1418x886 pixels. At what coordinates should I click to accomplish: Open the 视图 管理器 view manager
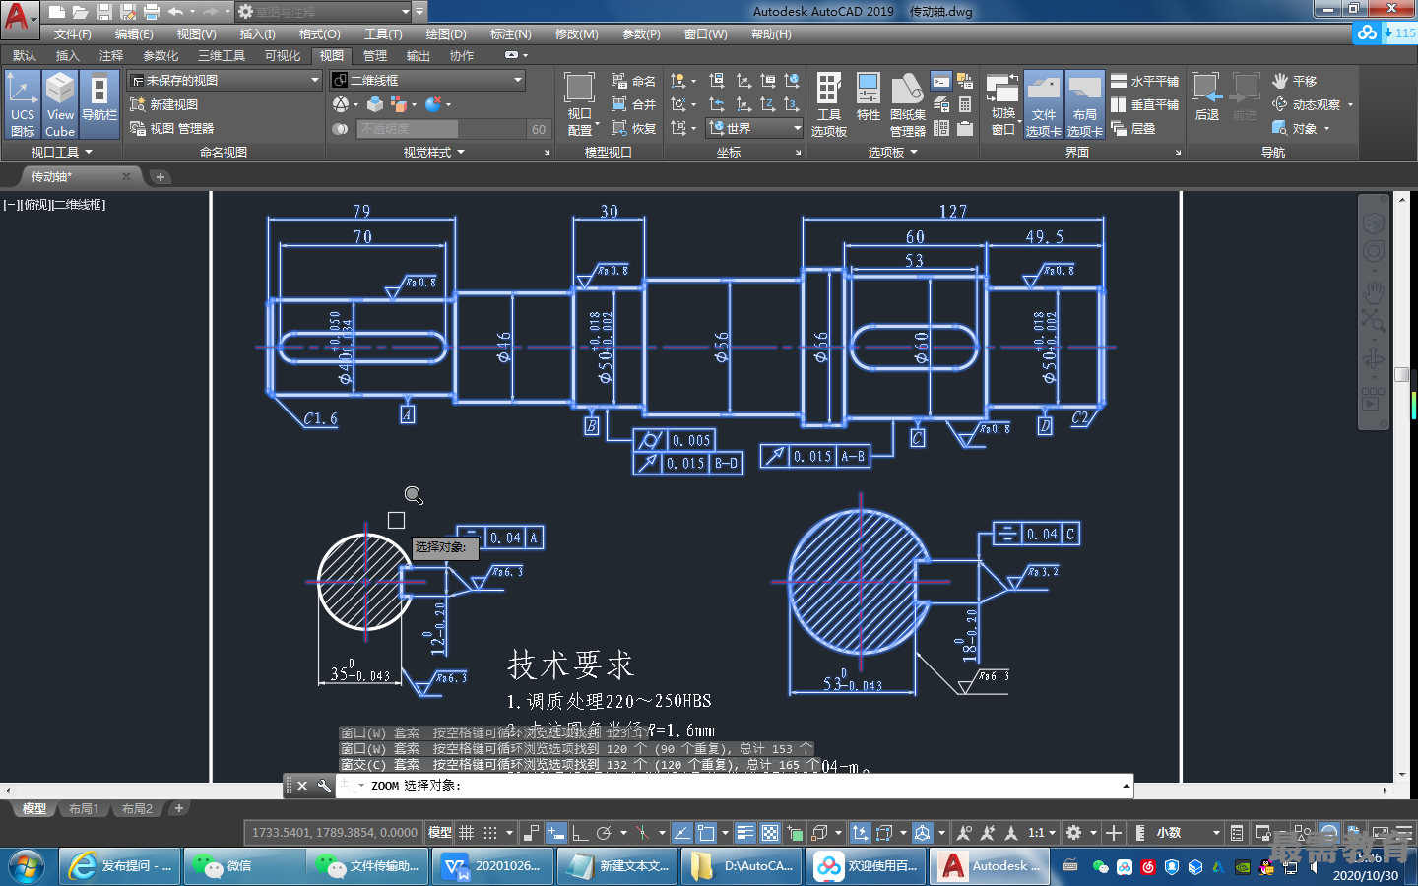[172, 128]
